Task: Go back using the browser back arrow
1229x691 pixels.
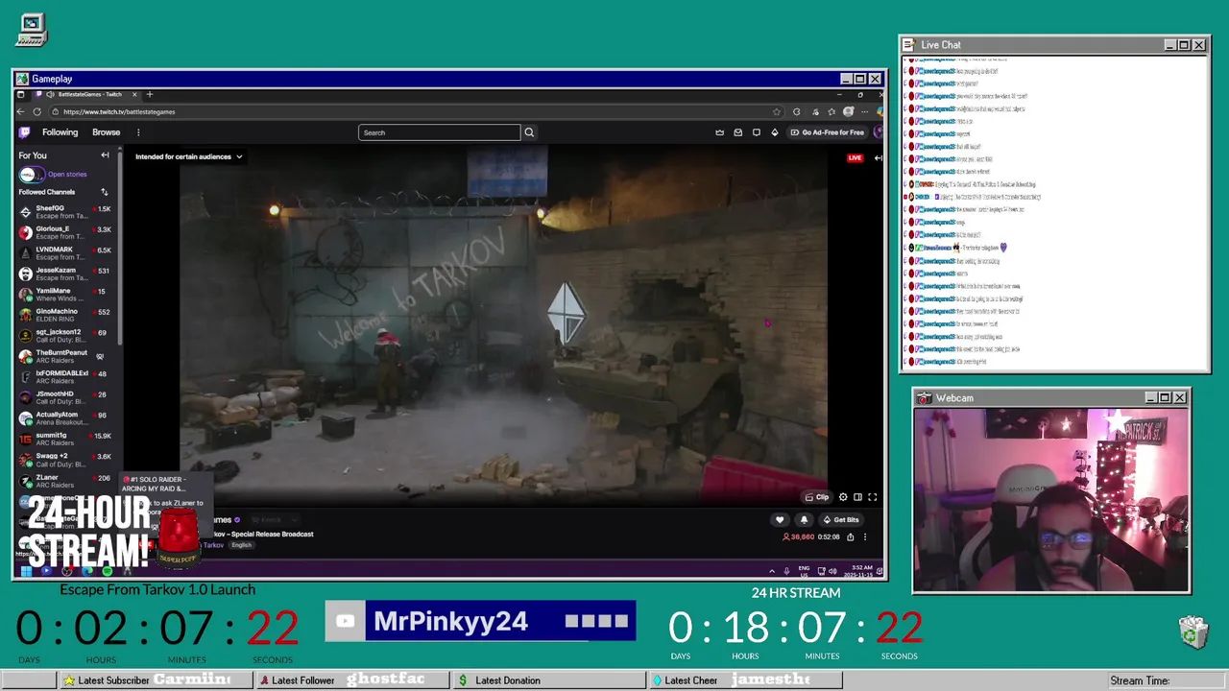Action: (x=21, y=111)
